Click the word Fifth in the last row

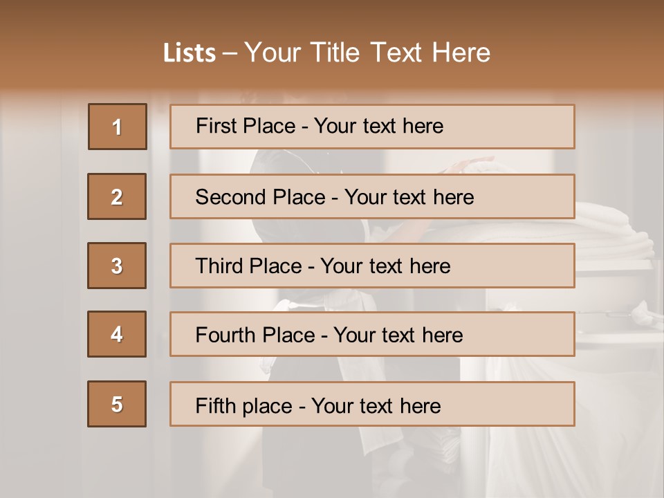(214, 405)
